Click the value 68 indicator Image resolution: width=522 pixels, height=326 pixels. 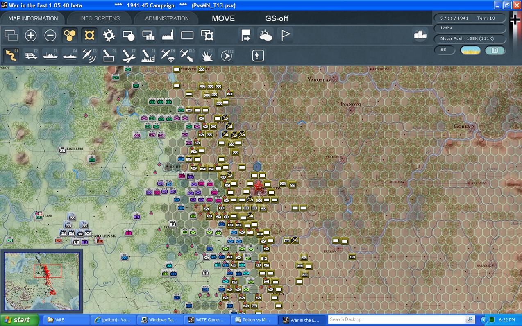click(445, 50)
